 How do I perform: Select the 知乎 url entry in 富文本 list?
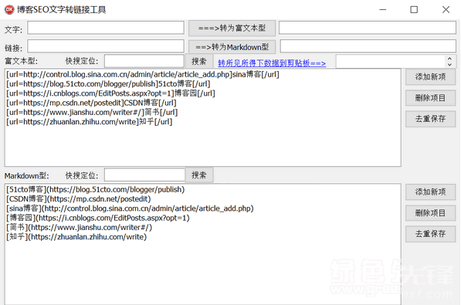[x=89, y=122]
